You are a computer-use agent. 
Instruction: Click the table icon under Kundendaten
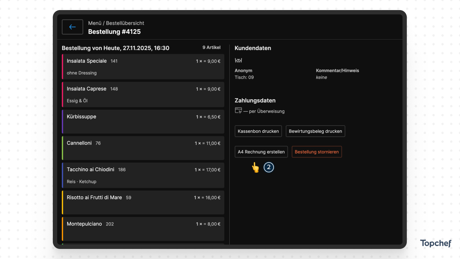pos(238,60)
